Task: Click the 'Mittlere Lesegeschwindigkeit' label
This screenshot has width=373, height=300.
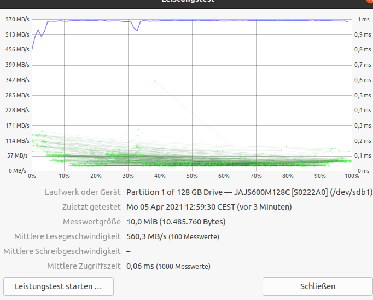Action: (68, 236)
